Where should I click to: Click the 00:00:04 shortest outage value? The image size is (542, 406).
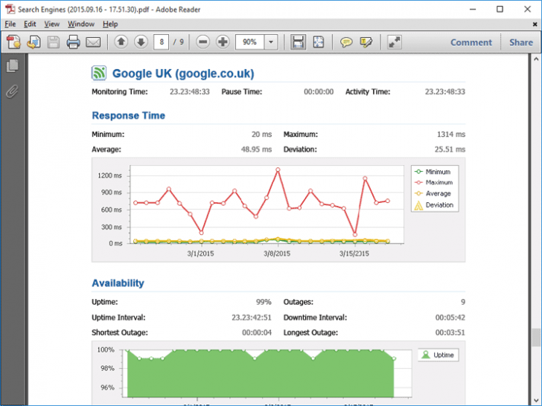257,333
